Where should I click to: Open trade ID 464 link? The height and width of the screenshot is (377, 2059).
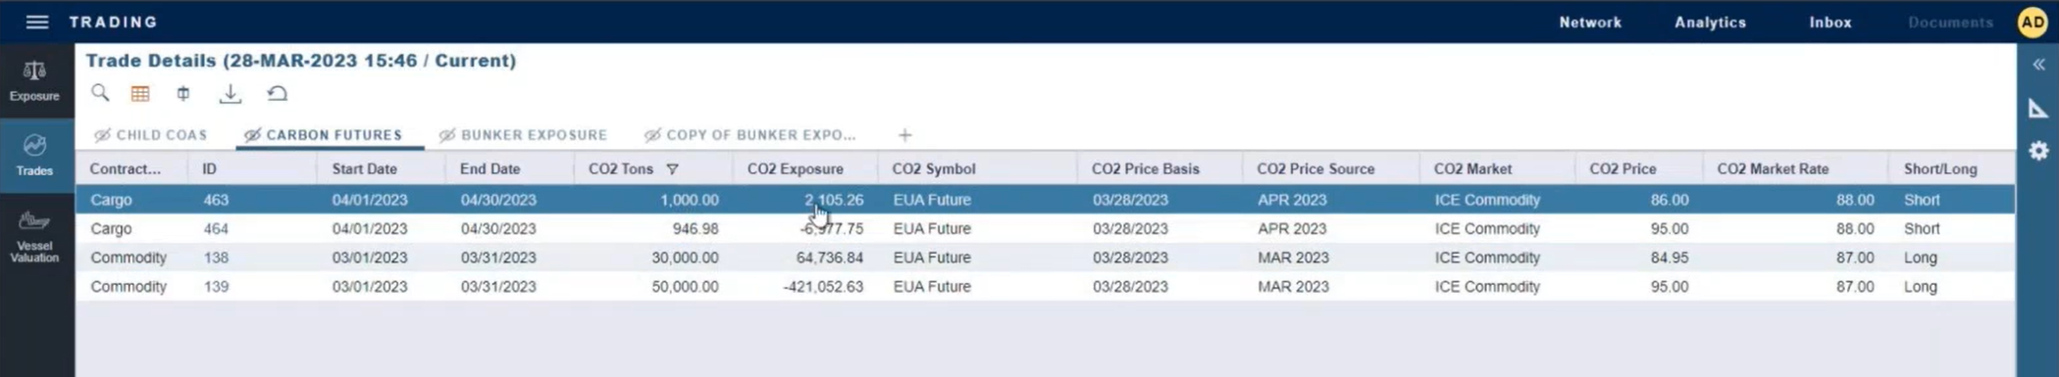coord(216,228)
